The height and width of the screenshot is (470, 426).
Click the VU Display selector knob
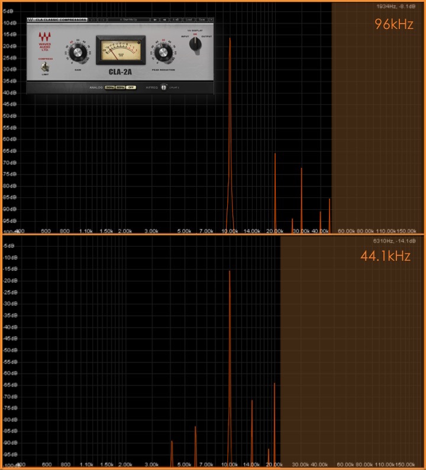pos(195,45)
